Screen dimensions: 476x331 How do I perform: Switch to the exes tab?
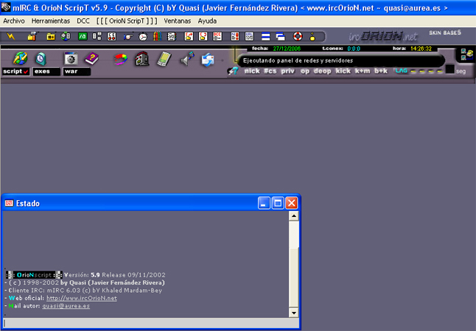[46, 71]
